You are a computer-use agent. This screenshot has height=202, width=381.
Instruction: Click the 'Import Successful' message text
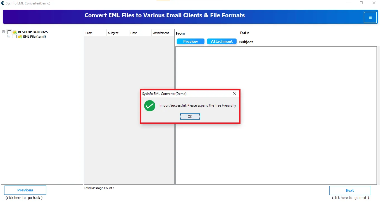(198, 105)
